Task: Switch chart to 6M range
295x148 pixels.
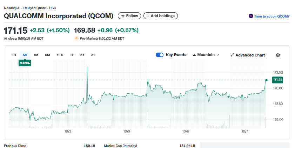Action: click(x=47, y=55)
